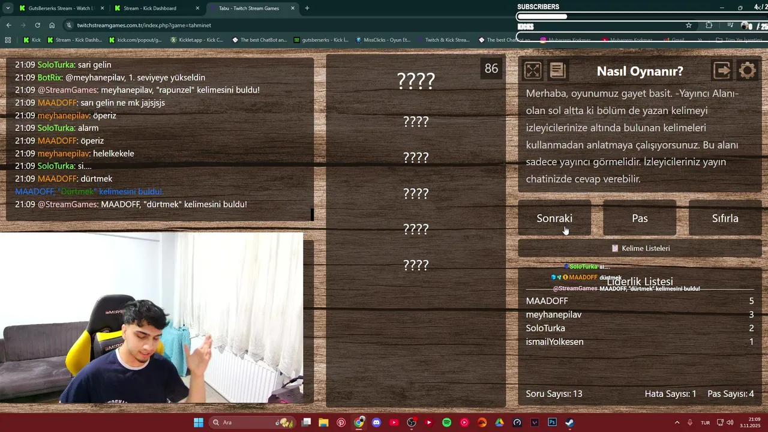Reload the current page

[37, 25]
